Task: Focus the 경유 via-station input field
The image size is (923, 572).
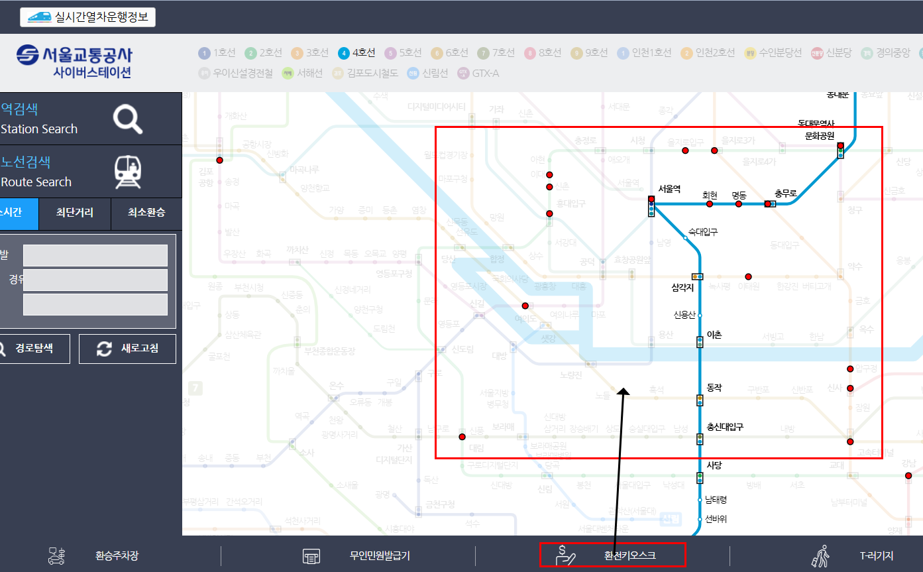Action: coord(95,280)
